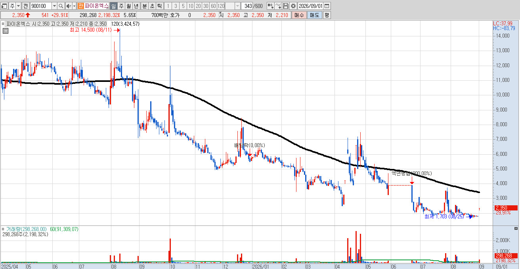Image resolution: width=520 pixels, height=269 pixels.
Task: Open chart settings gear icon
Action: 293,6
